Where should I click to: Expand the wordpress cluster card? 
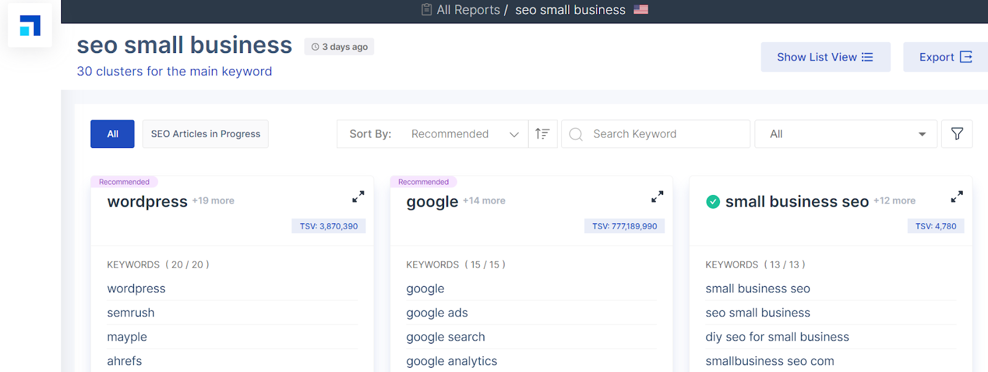(358, 197)
